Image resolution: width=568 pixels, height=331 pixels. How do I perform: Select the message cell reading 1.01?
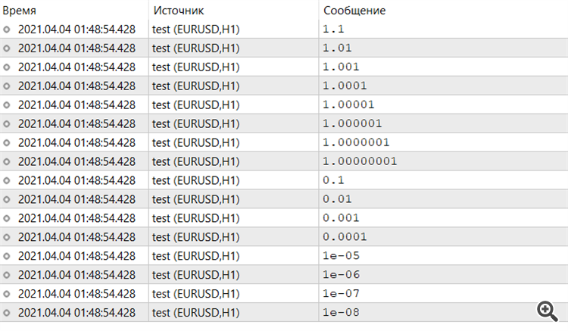(x=337, y=48)
